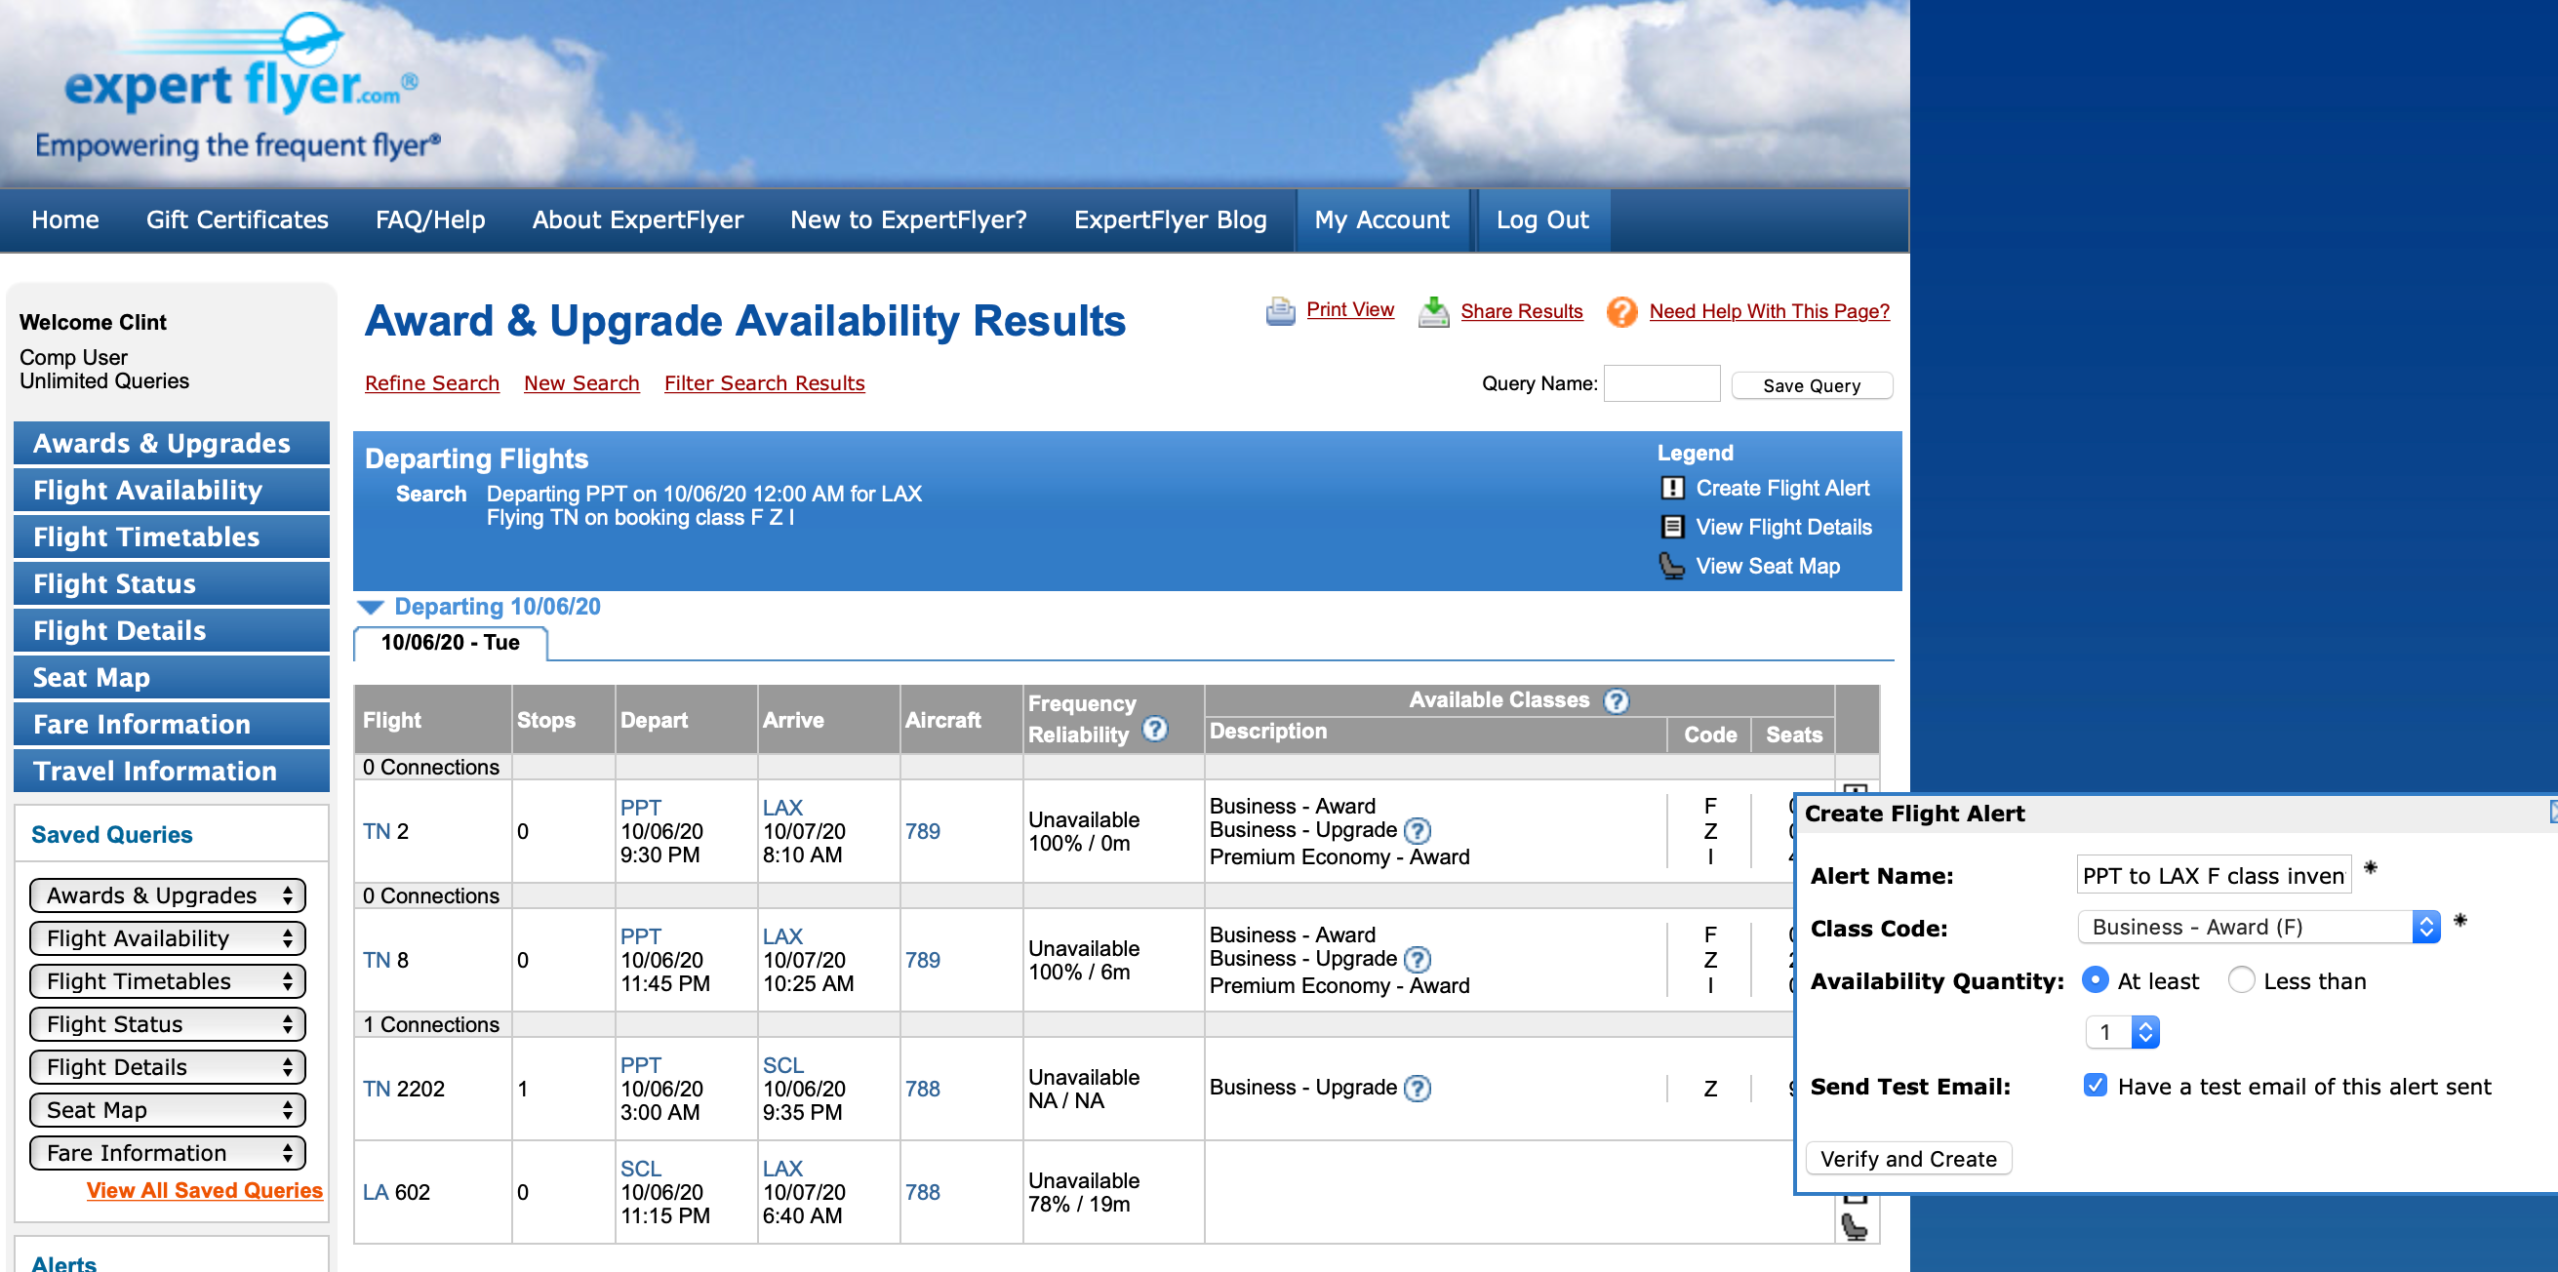Open My Account in navigation bar
Viewport: 2558px width, 1272px height.
(x=1380, y=219)
